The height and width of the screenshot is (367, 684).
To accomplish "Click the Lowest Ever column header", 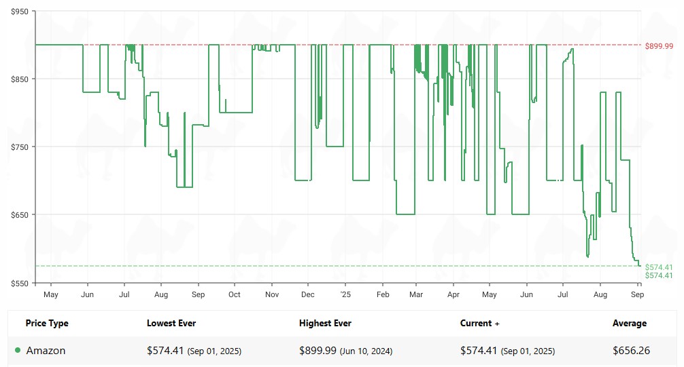I will click(171, 324).
